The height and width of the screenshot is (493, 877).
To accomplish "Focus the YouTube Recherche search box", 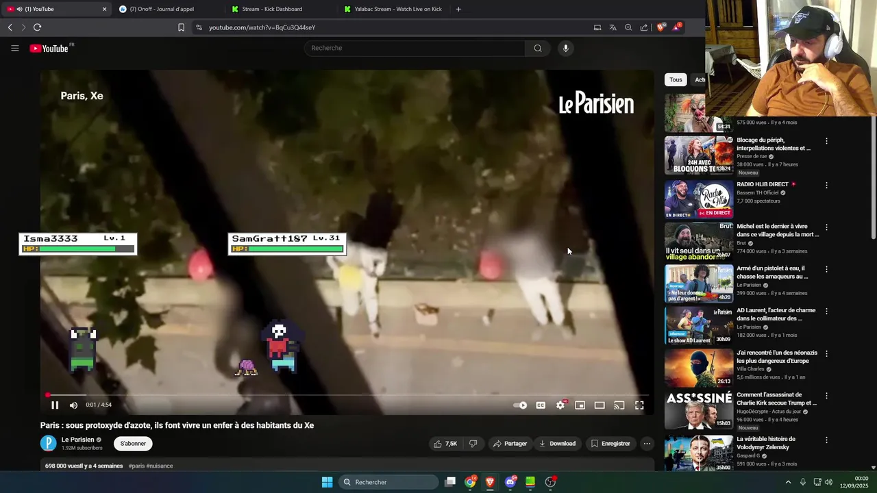I will click(415, 48).
